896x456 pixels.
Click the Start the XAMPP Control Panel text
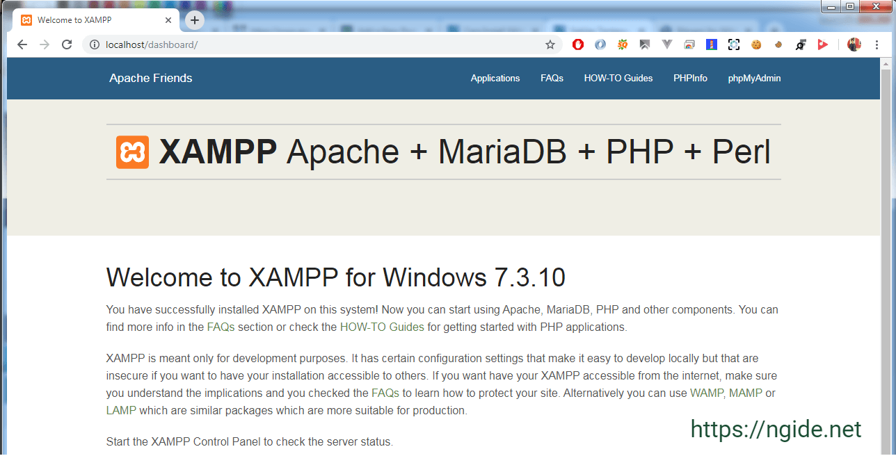[x=250, y=441]
